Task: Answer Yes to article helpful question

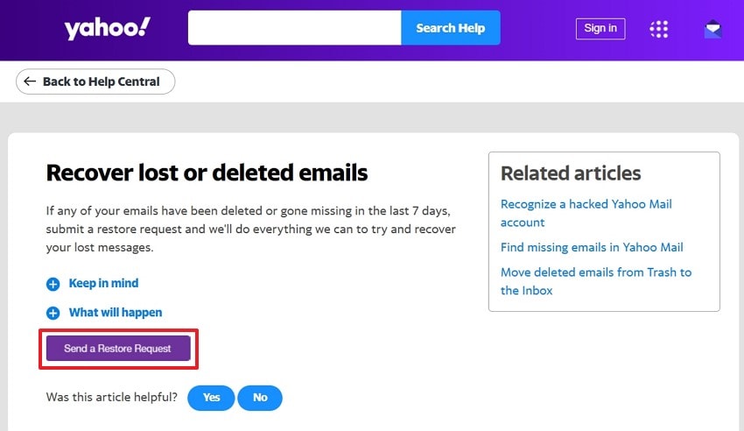Action: [x=211, y=398]
